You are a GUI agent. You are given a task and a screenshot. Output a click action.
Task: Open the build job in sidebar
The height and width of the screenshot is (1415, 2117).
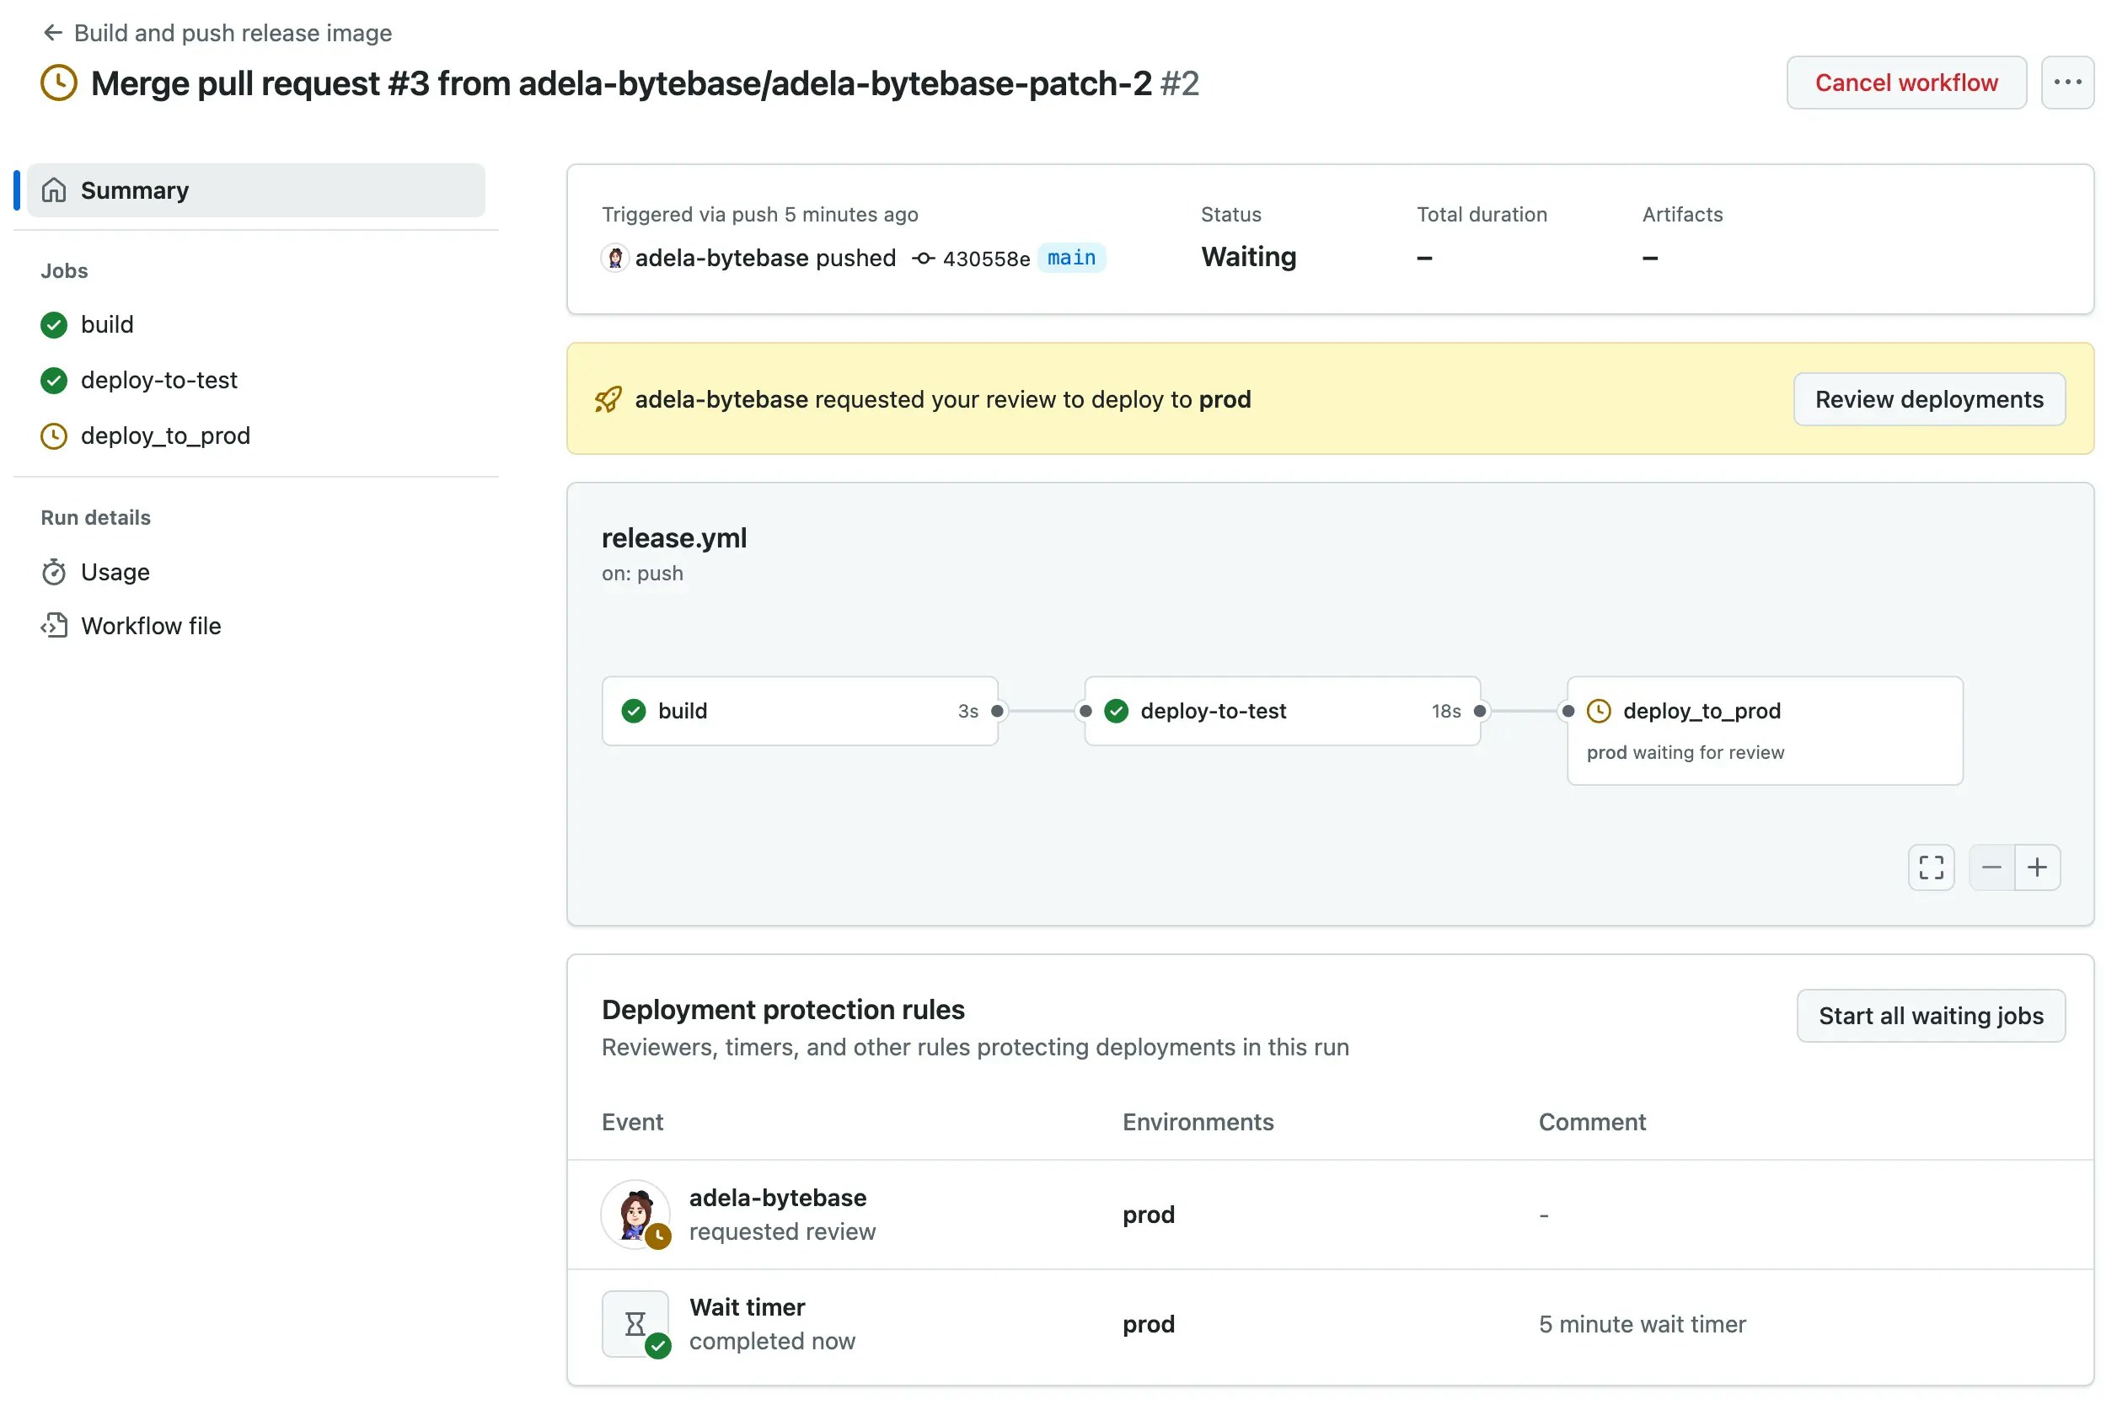coord(106,324)
